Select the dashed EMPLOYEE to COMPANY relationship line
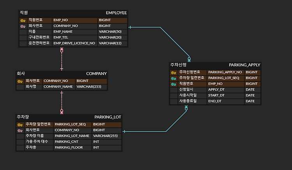 [x=62, y=60]
